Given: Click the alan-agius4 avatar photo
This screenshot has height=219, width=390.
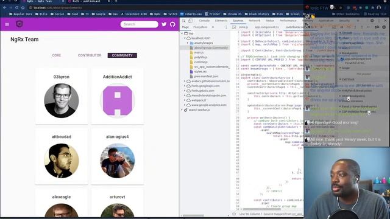Looking at the screenshot, I should (118, 161).
